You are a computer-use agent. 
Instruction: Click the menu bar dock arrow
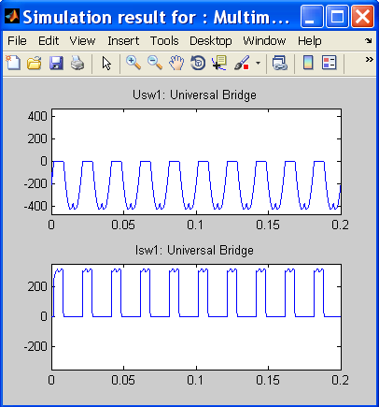369,40
